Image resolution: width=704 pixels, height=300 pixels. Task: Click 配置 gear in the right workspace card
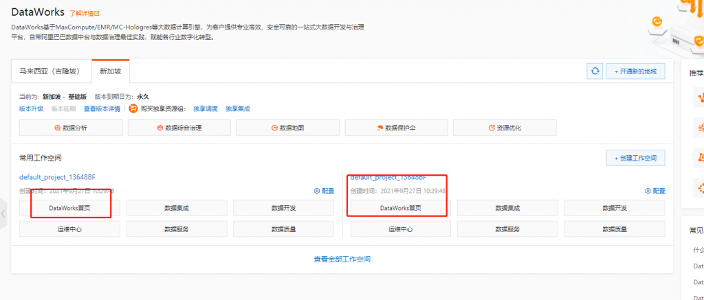click(x=655, y=191)
